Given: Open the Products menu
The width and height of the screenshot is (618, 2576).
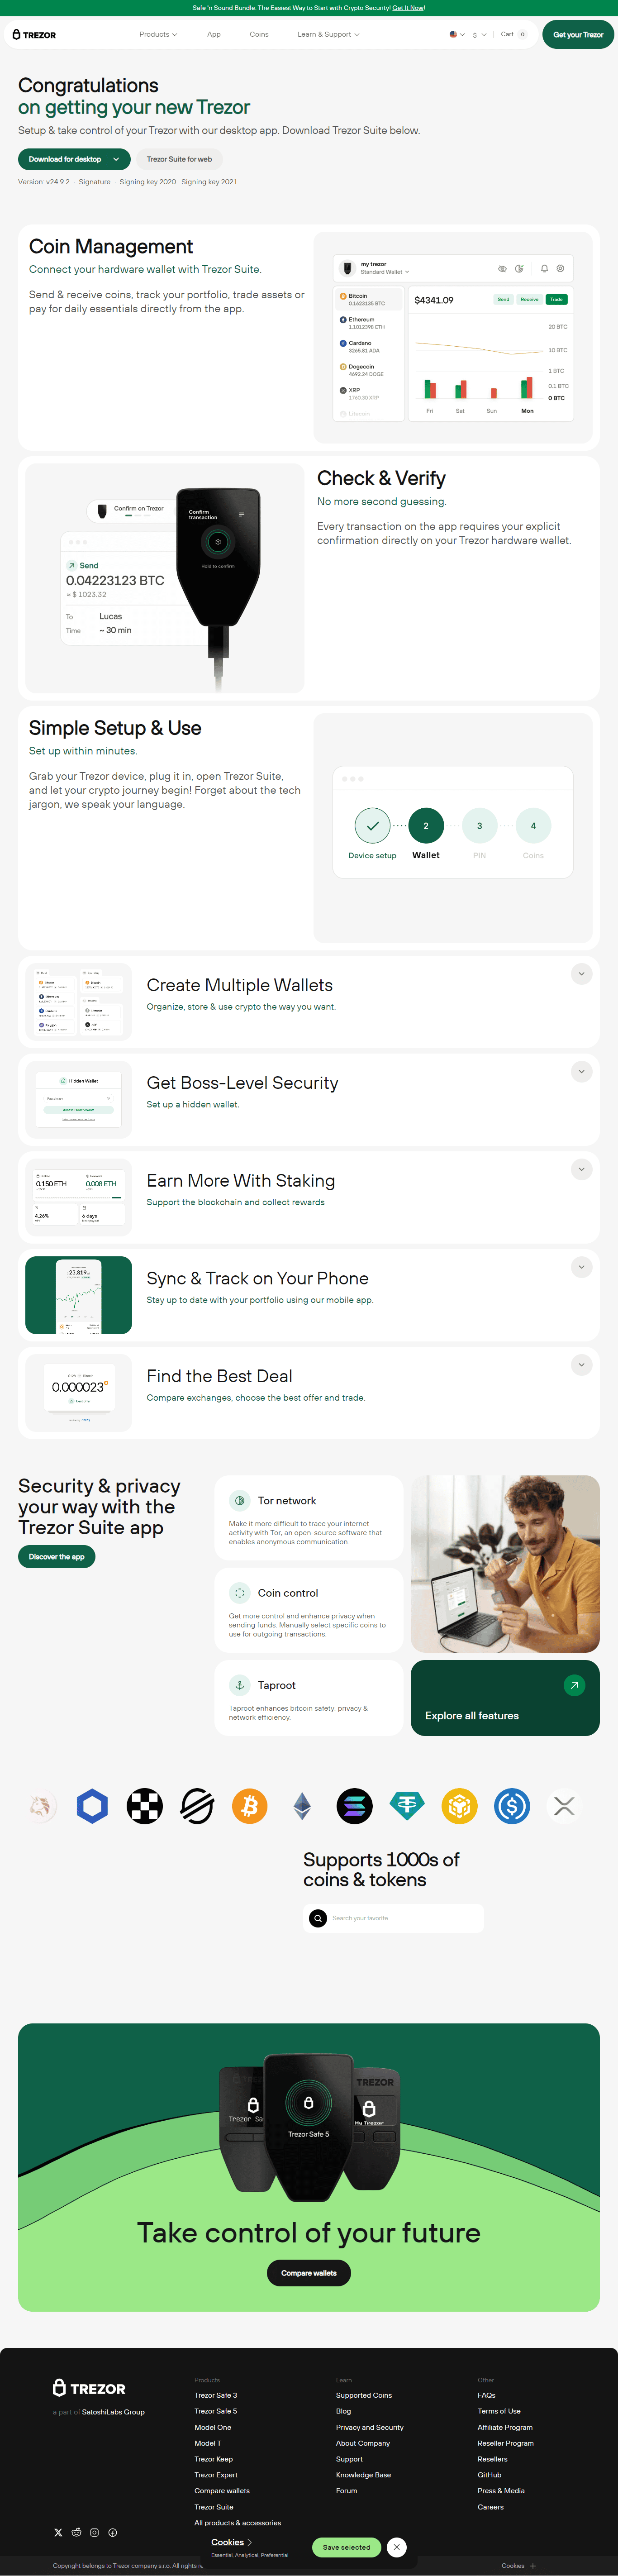Looking at the screenshot, I should 158,34.
